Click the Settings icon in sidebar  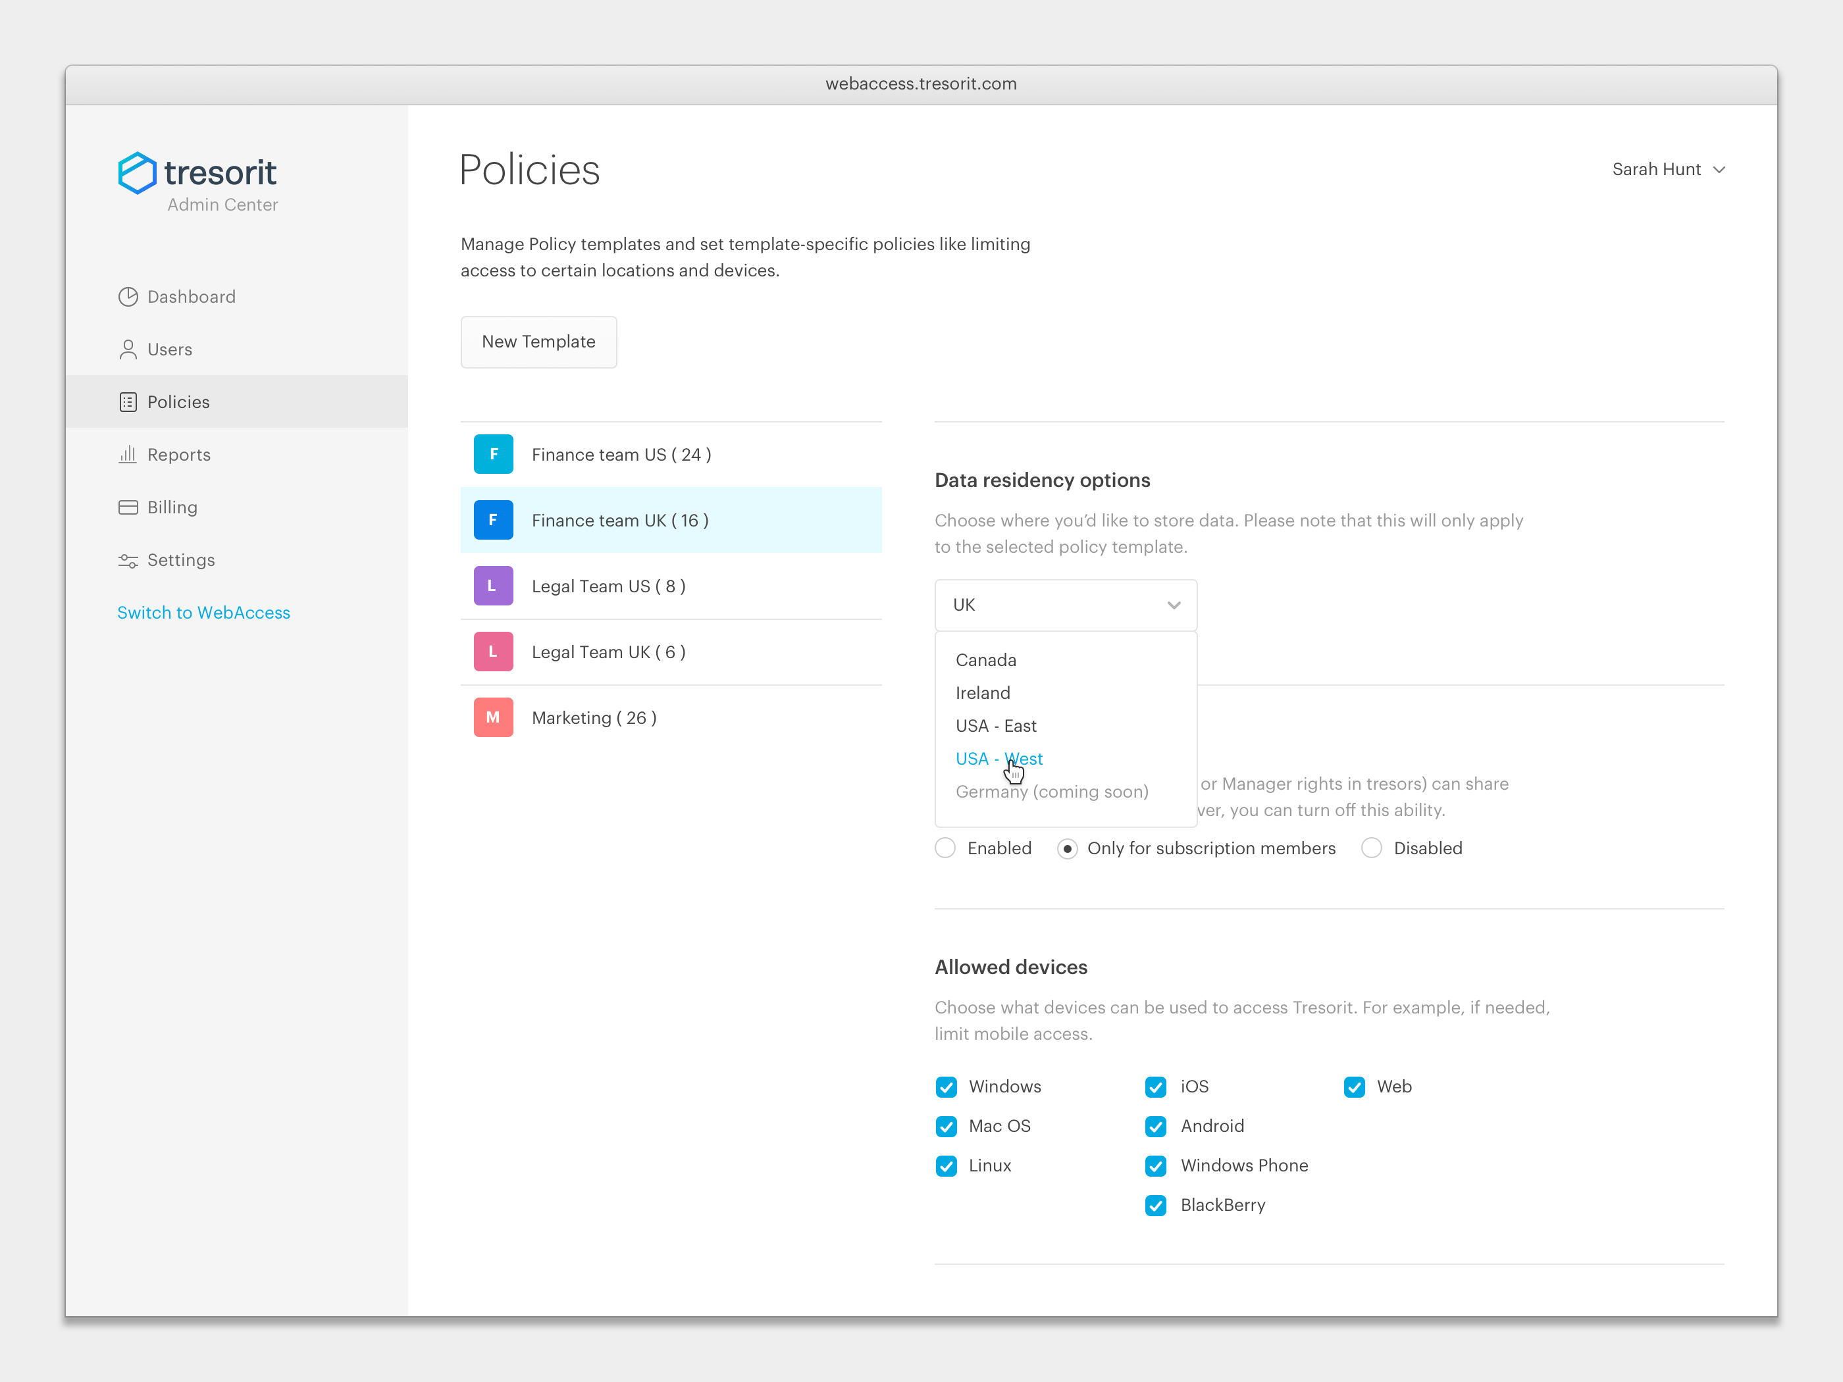pos(128,559)
